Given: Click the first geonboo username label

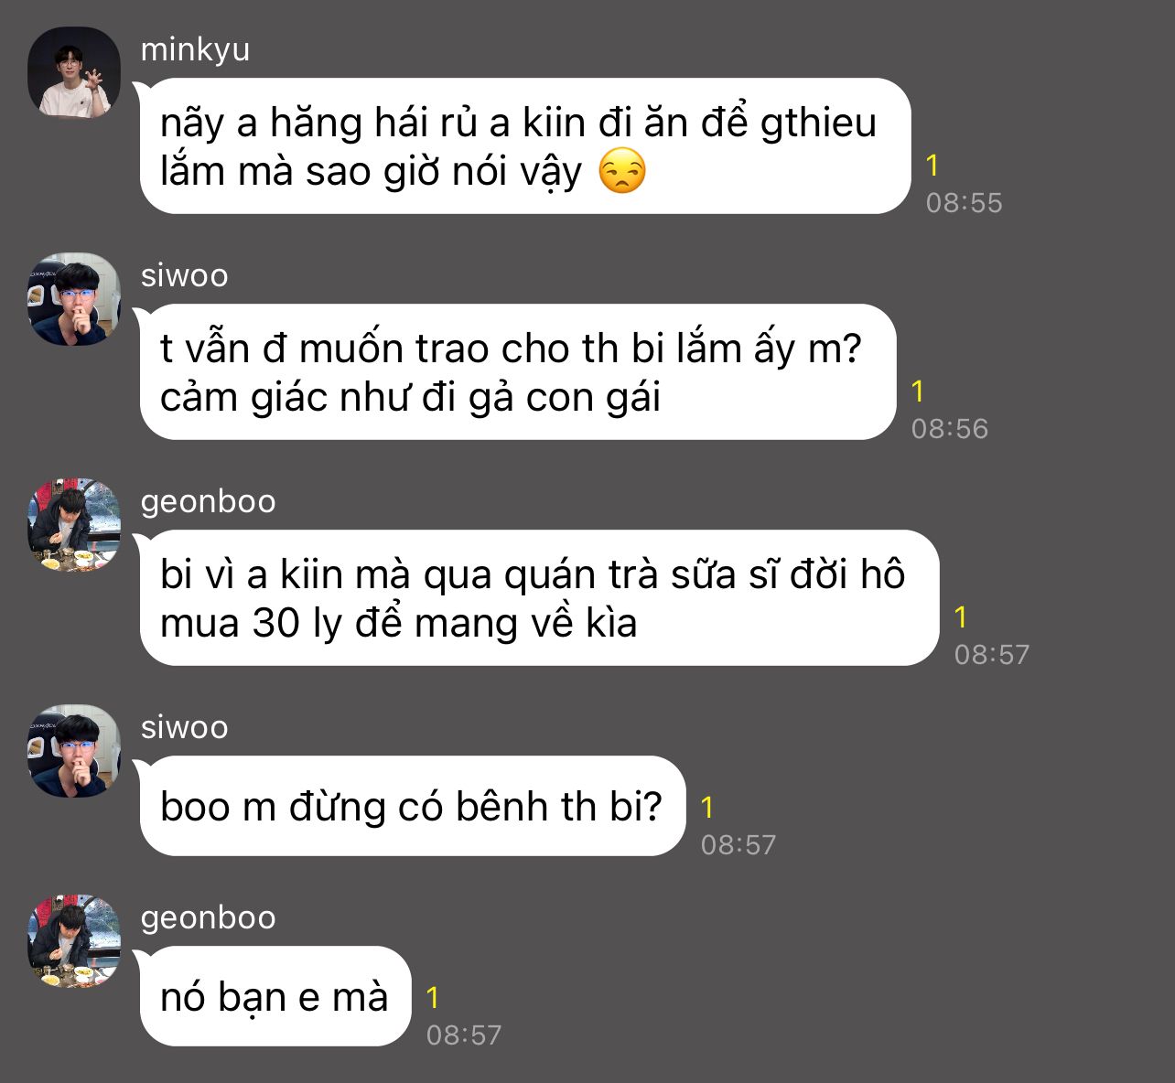Looking at the screenshot, I should tap(209, 502).
